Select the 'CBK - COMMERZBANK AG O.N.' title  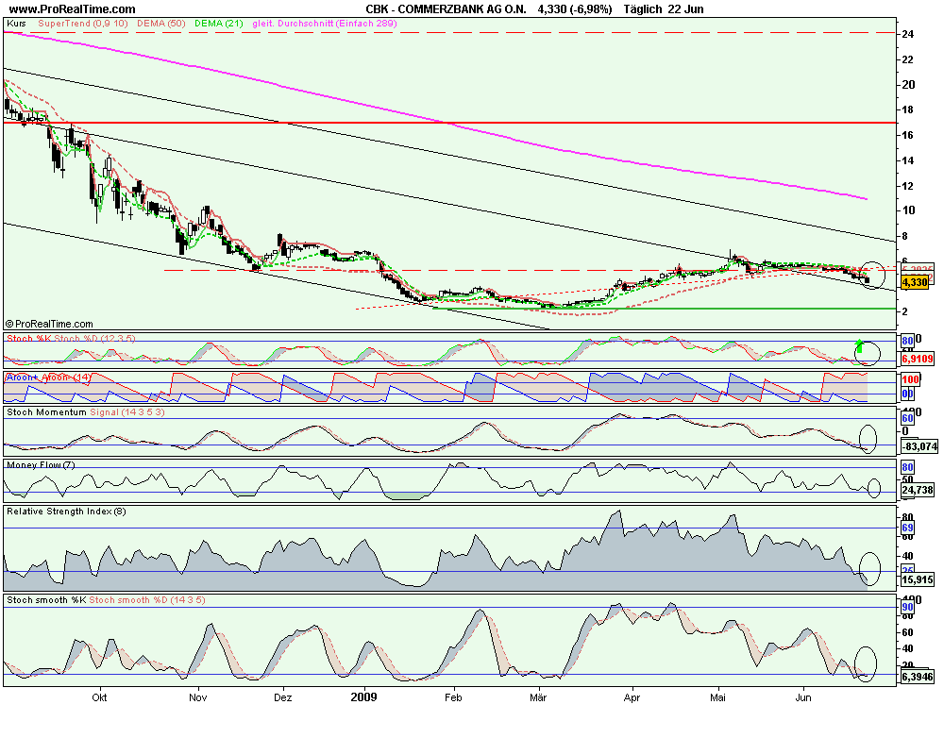[x=447, y=9]
